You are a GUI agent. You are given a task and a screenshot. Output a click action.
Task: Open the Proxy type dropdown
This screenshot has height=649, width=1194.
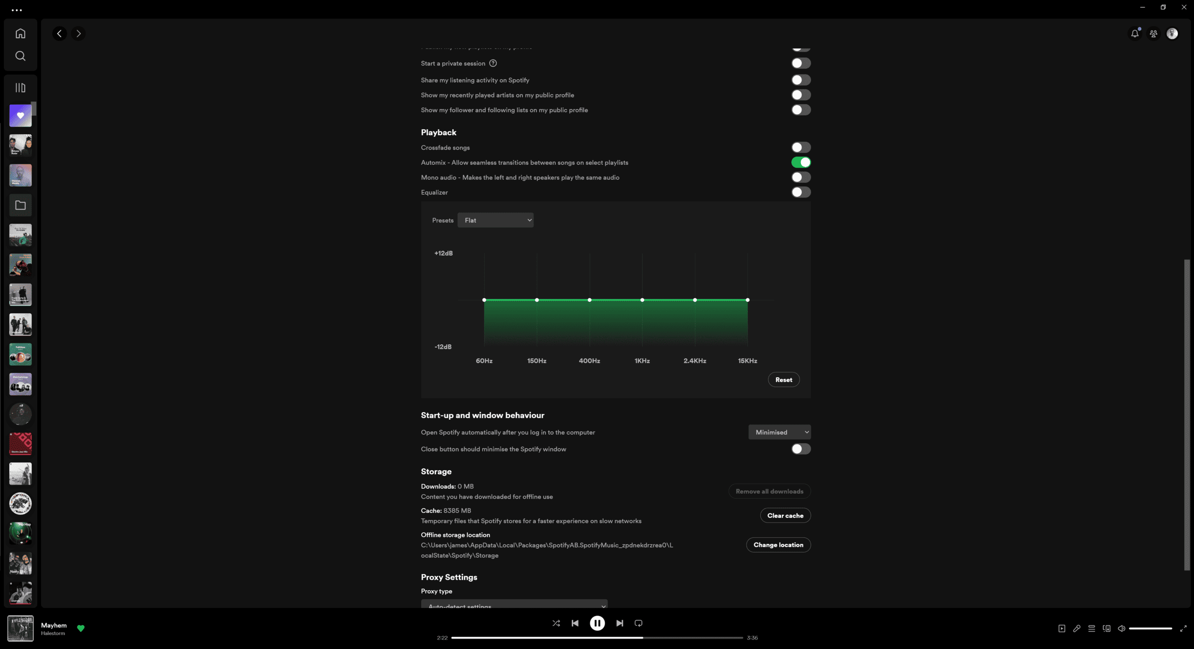(514, 605)
